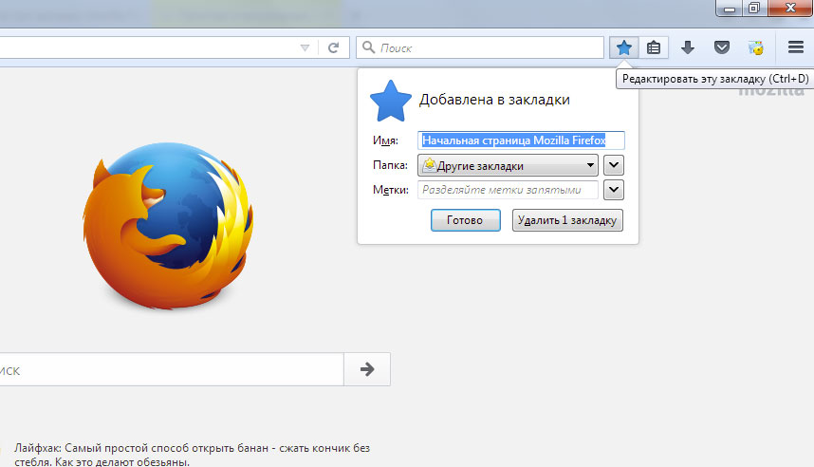Screen dimensions: 814x467
Task: Expand the folder tree next to Папка
Action: click(x=614, y=166)
